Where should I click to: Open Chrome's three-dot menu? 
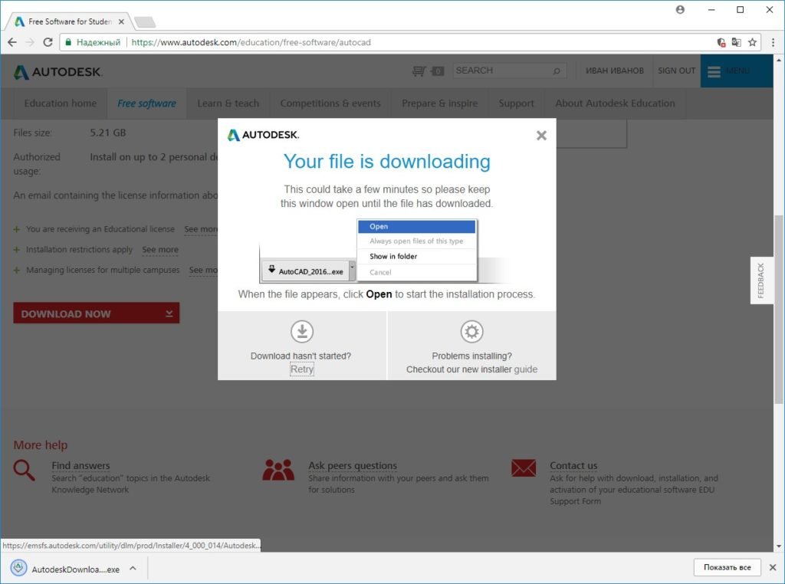pos(773,43)
